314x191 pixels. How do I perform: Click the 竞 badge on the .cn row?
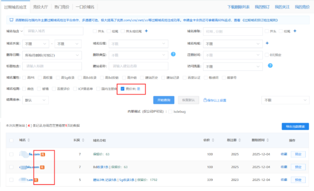tap(36, 180)
